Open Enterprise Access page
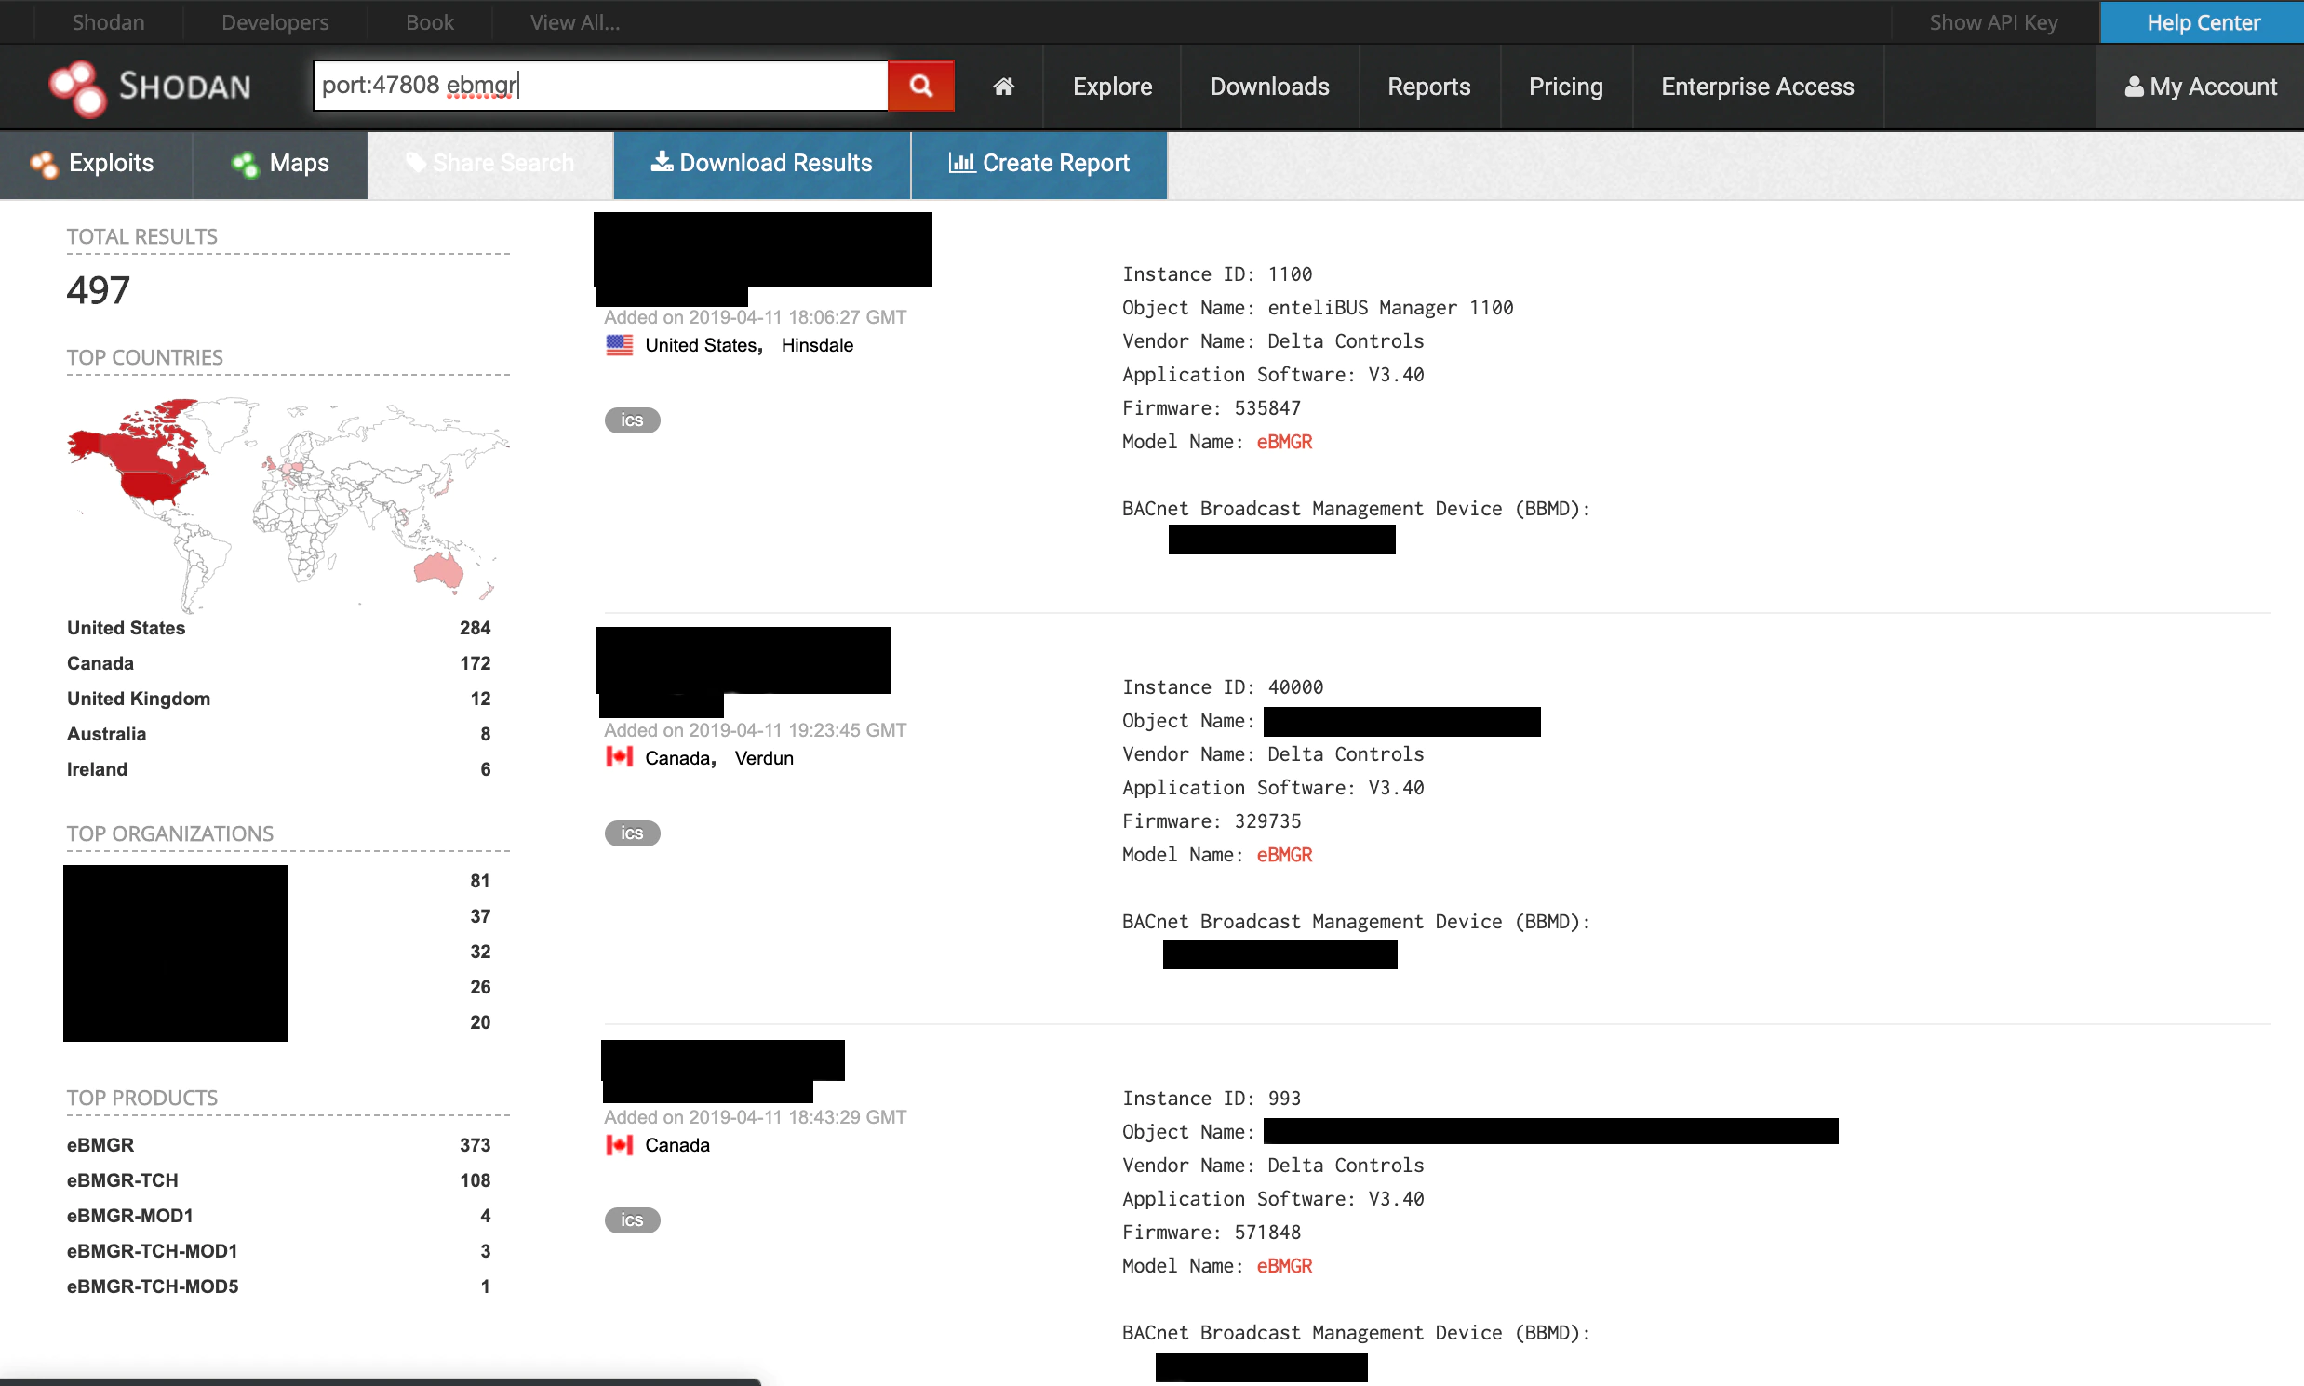This screenshot has height=1386, width=2304. click(1757, 87)
